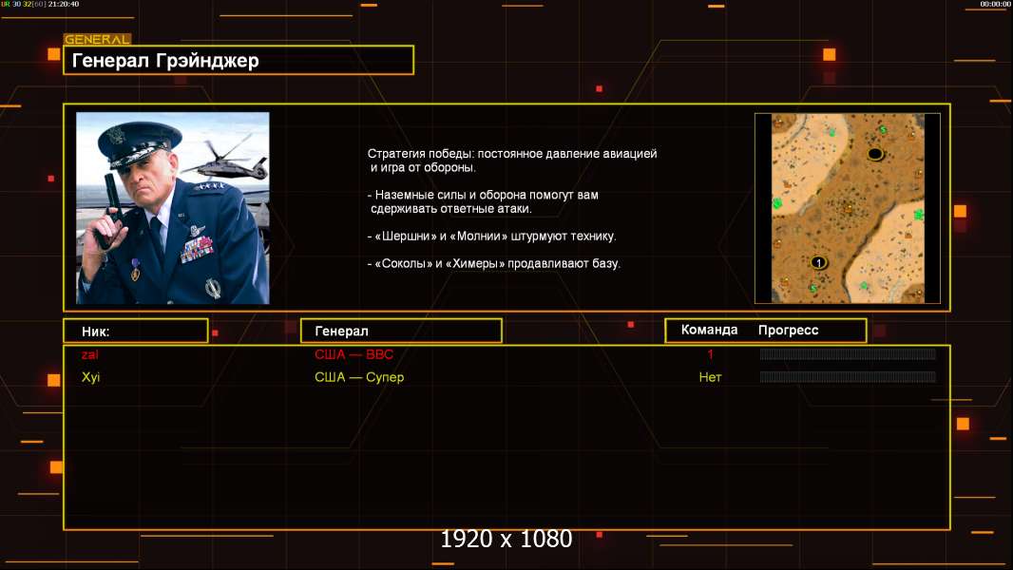This screenshot has height=570, width=1013.
Task: Click team number '1' for zal
Action: tap(710, 354)
